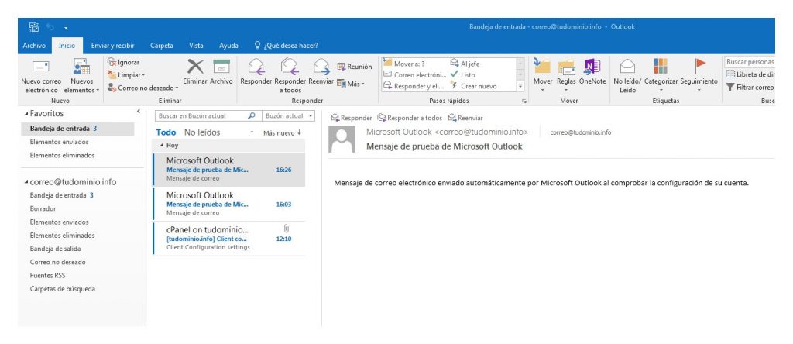This screenshot has height=344, width=793.
Task: Expand the Pasos rápidos gallery
Action: point(520,86)
